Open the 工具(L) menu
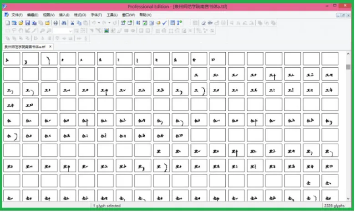The image size is (355, 212). [x=112, y=15]
